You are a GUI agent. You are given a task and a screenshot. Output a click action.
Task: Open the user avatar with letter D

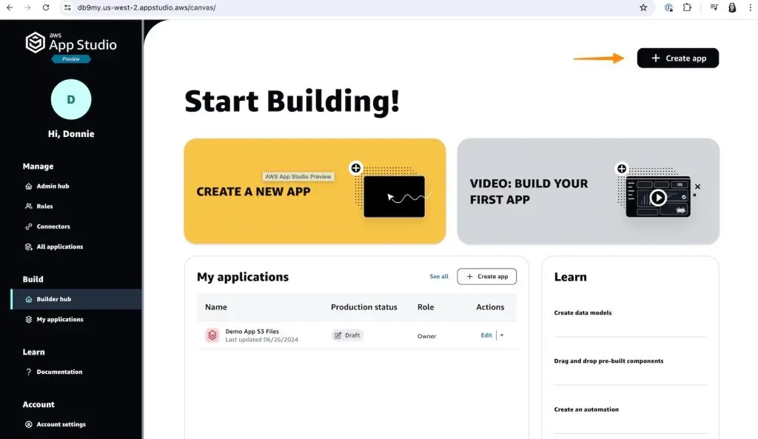coord(71,99)
